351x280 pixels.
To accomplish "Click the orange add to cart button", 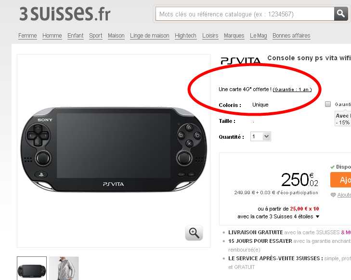I will click(x=340, y=180).
